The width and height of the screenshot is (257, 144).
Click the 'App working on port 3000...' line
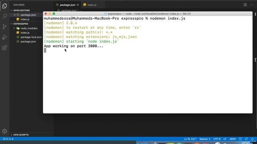tap(73, 46)
